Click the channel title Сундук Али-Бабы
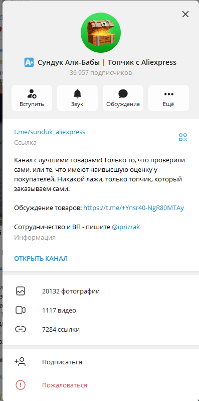The image size is (199, 401). point(107,62)
